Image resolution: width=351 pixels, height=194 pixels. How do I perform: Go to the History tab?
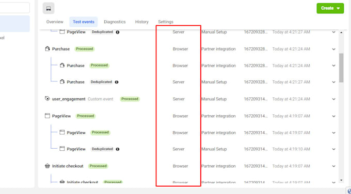pyautogui.click(x=142, y=22)
